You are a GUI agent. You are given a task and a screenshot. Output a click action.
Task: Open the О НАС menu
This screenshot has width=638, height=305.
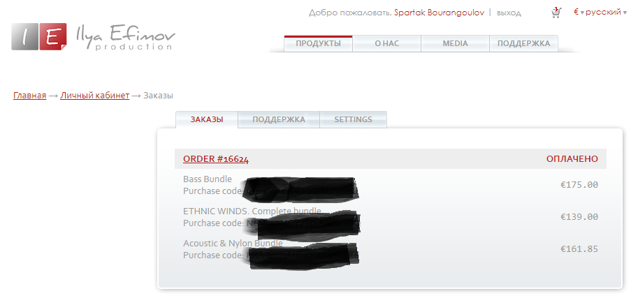pos(386,43)
